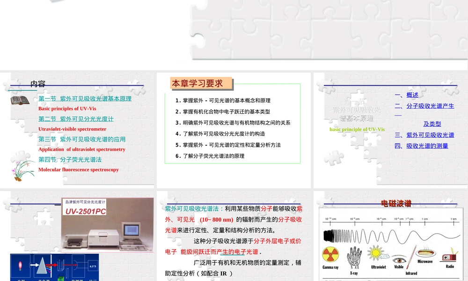
Task: Click the 岛津紫外可见分光光度计 caption
Action: click(x=85, y=202)
